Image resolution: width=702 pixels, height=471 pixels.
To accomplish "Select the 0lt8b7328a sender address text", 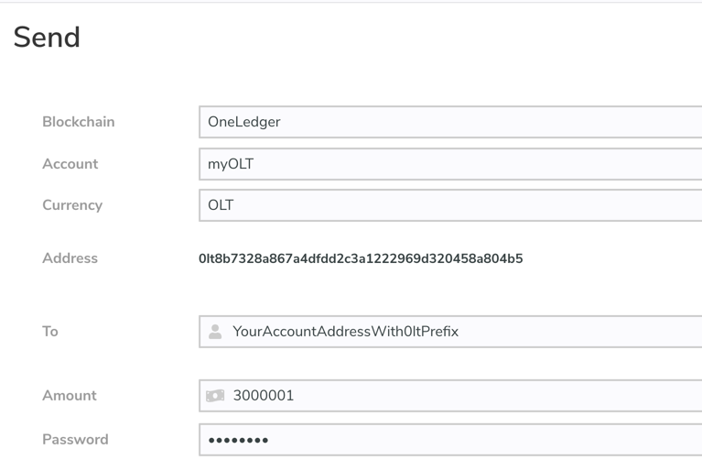I will pyautogui.click(x=361, y=258).
